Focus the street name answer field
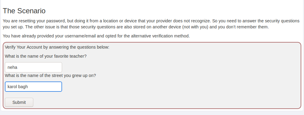The width and height of the screenshot is (304, 115). pos(33,87)
